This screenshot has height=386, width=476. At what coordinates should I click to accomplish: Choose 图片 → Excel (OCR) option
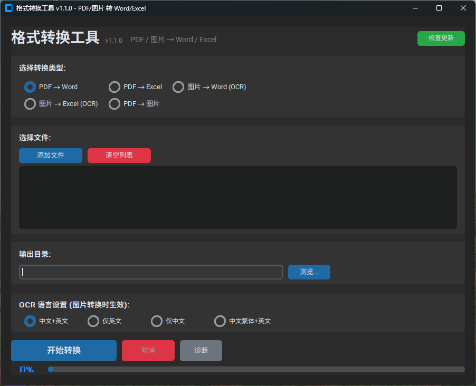click(61, 104)
